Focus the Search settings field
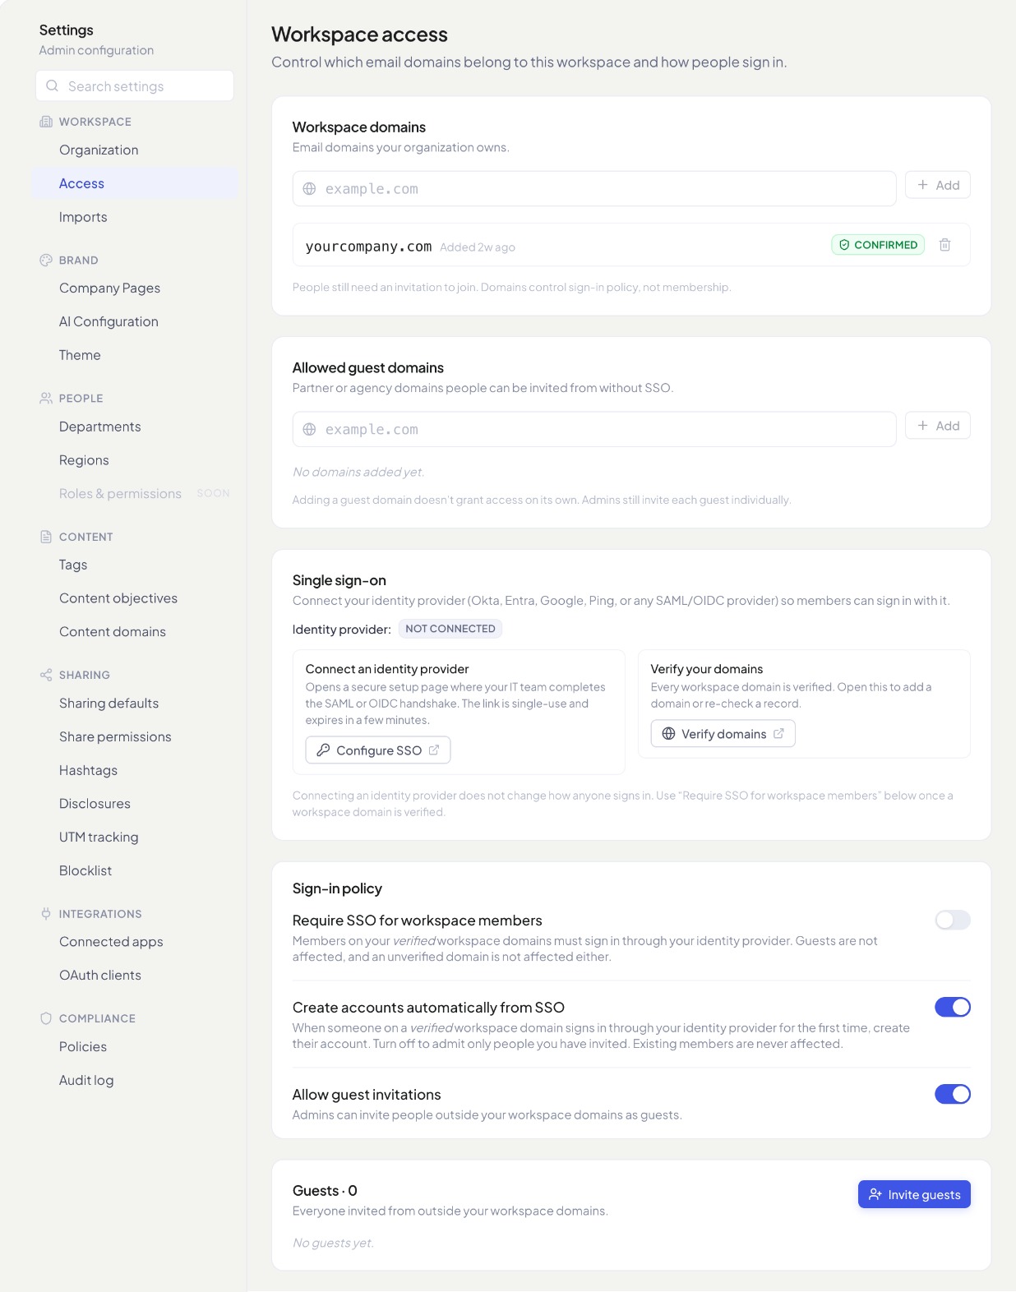Image resolution: width=1016 pixels, height=1292 pixels. 135,86
